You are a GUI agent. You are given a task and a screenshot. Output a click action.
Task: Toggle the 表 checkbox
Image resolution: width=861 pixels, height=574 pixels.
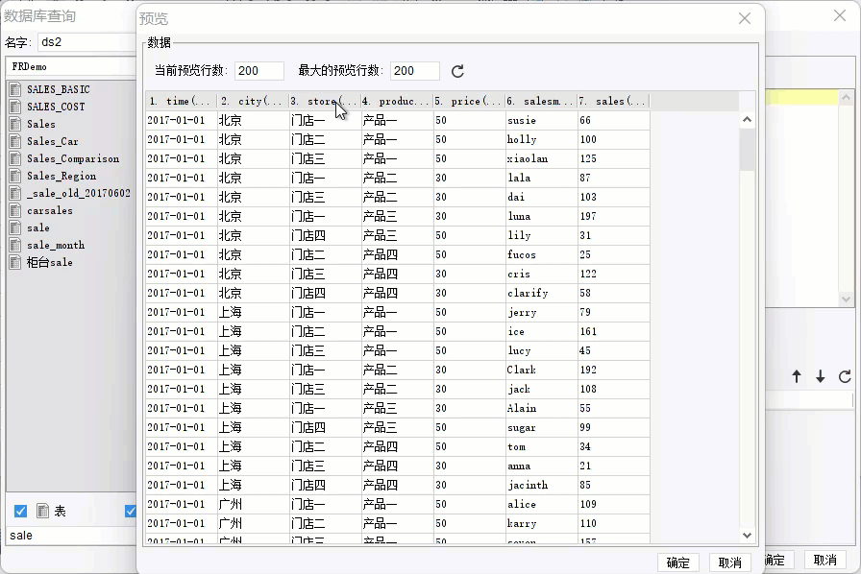[20, 512]
